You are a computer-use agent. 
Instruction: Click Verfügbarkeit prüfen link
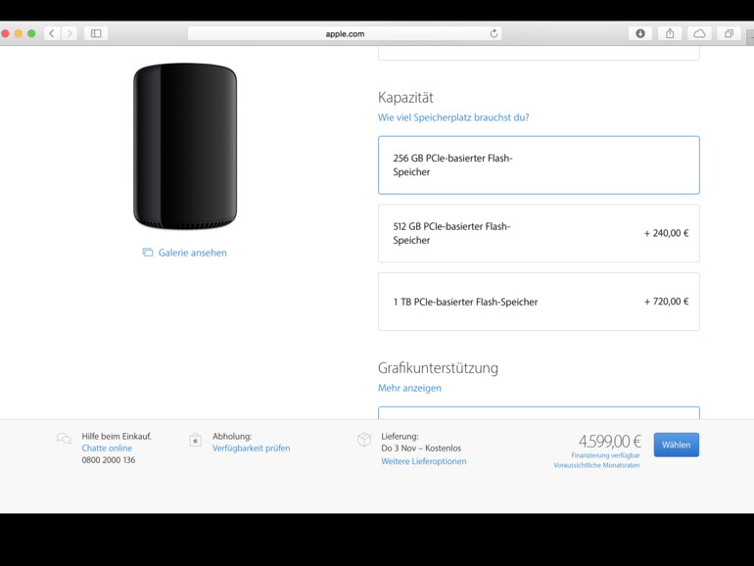(x=251, y=448)
